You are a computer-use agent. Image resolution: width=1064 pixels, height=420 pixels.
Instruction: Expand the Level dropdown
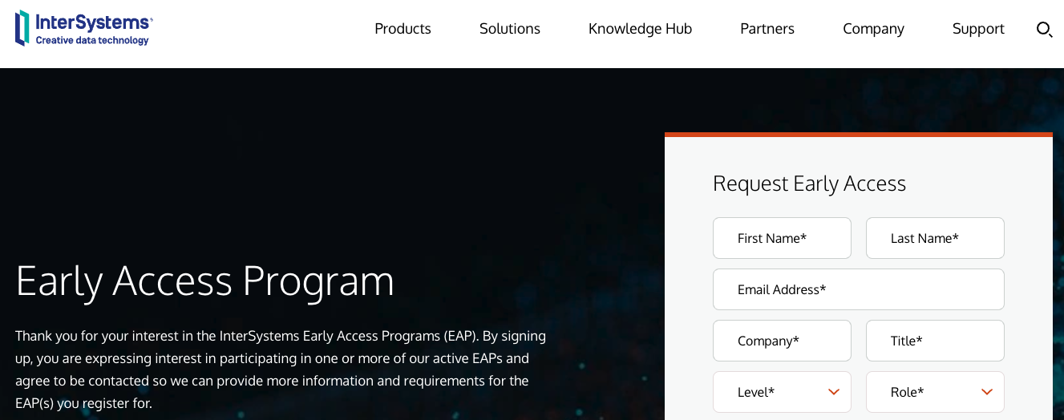[782, 392]
